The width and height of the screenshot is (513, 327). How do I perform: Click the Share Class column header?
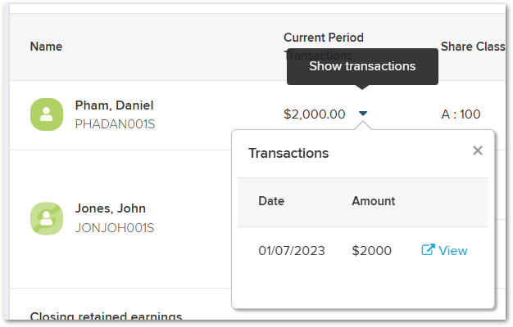(x=473, y=47)
